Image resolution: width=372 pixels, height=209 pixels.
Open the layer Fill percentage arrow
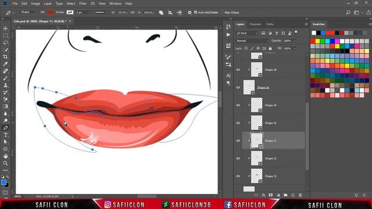click(295, 48)
